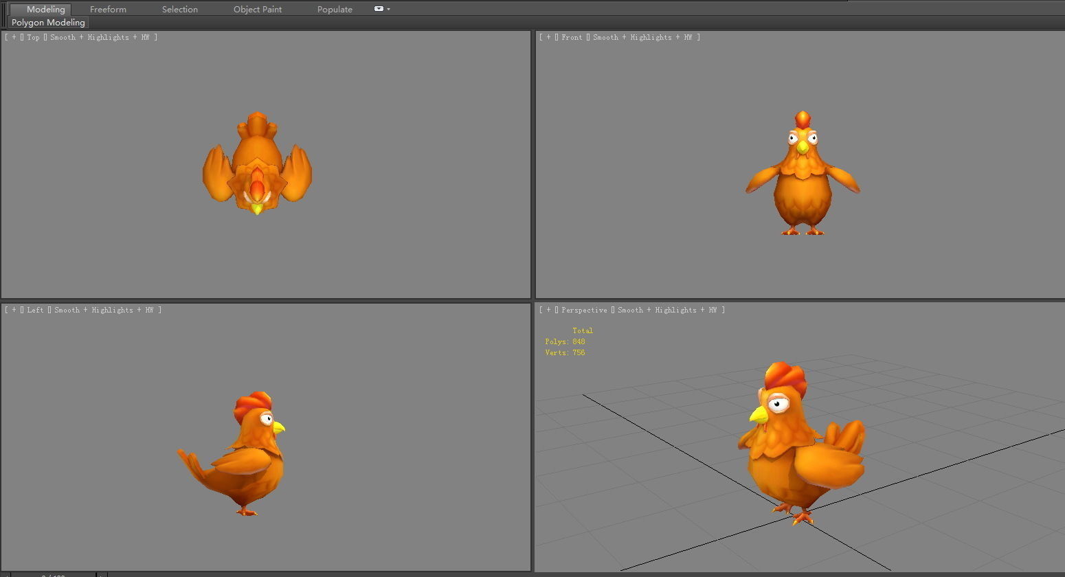1065x577 pixels.
Task: Click the 'Front' view label menu
Action: (572, 37)
